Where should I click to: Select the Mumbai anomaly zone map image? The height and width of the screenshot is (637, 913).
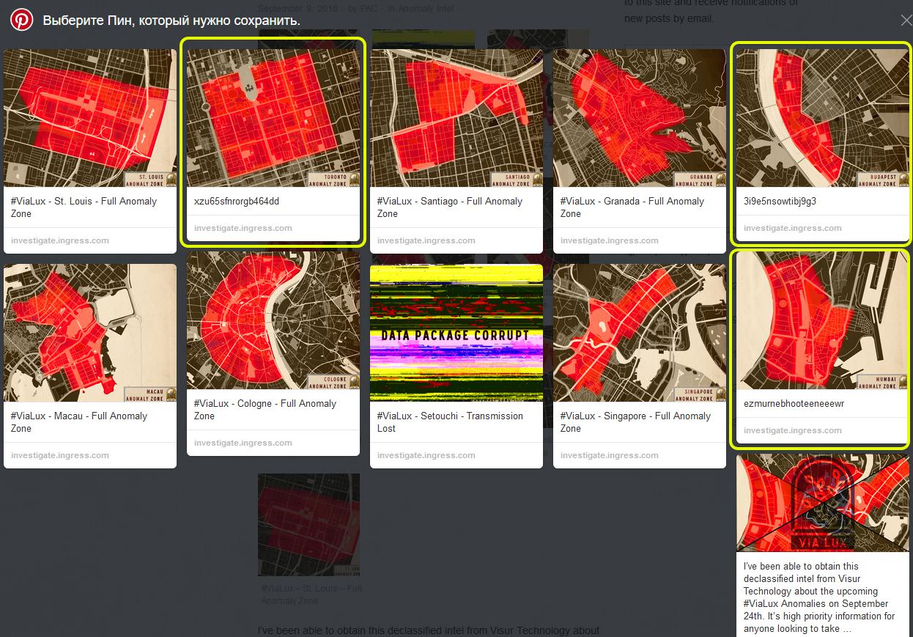coord(823,320)
